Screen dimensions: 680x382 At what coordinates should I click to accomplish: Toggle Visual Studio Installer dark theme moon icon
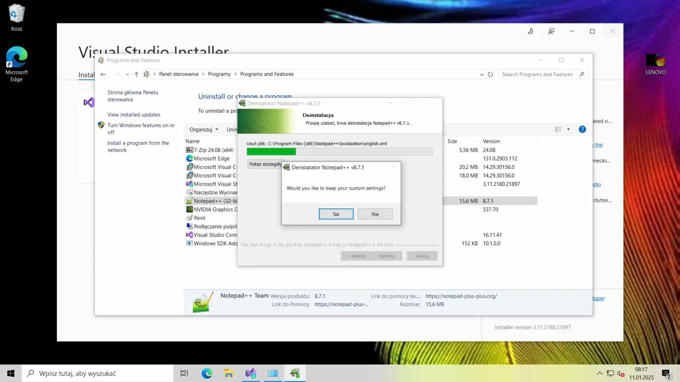[x=530, y=31]
